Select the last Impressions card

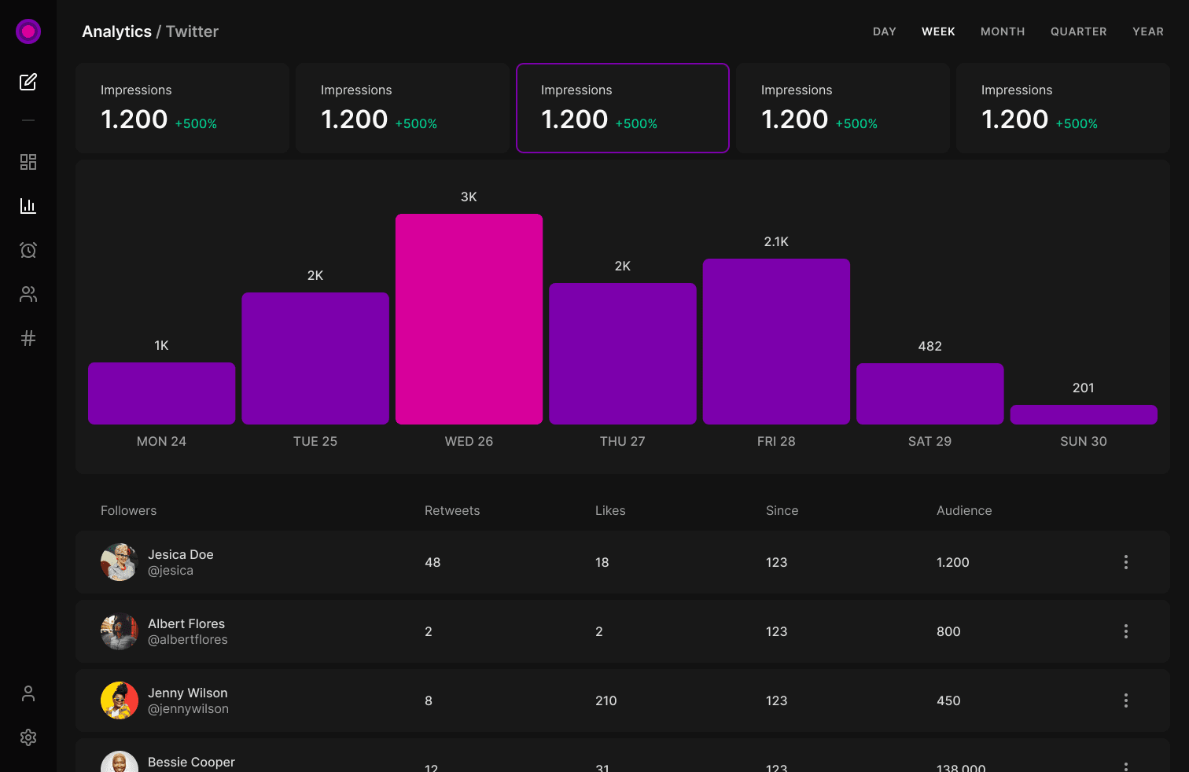point(1062,108)
